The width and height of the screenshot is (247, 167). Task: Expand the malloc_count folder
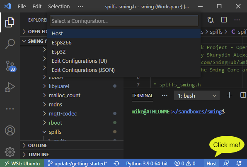[x=72, y=95]
